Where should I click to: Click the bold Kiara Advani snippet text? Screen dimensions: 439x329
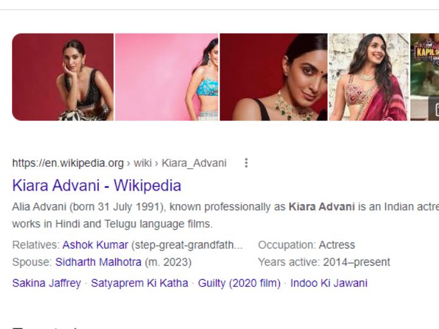pos(322,207)
